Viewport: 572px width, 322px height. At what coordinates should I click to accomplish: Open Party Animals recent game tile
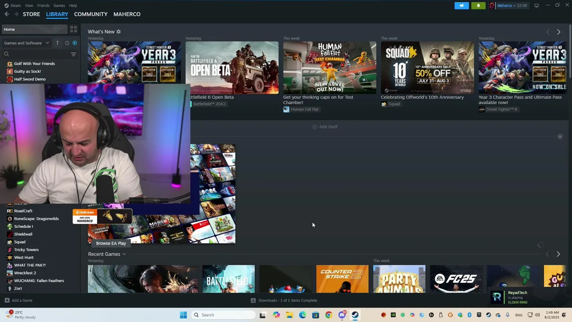click(x=399, y=279)
